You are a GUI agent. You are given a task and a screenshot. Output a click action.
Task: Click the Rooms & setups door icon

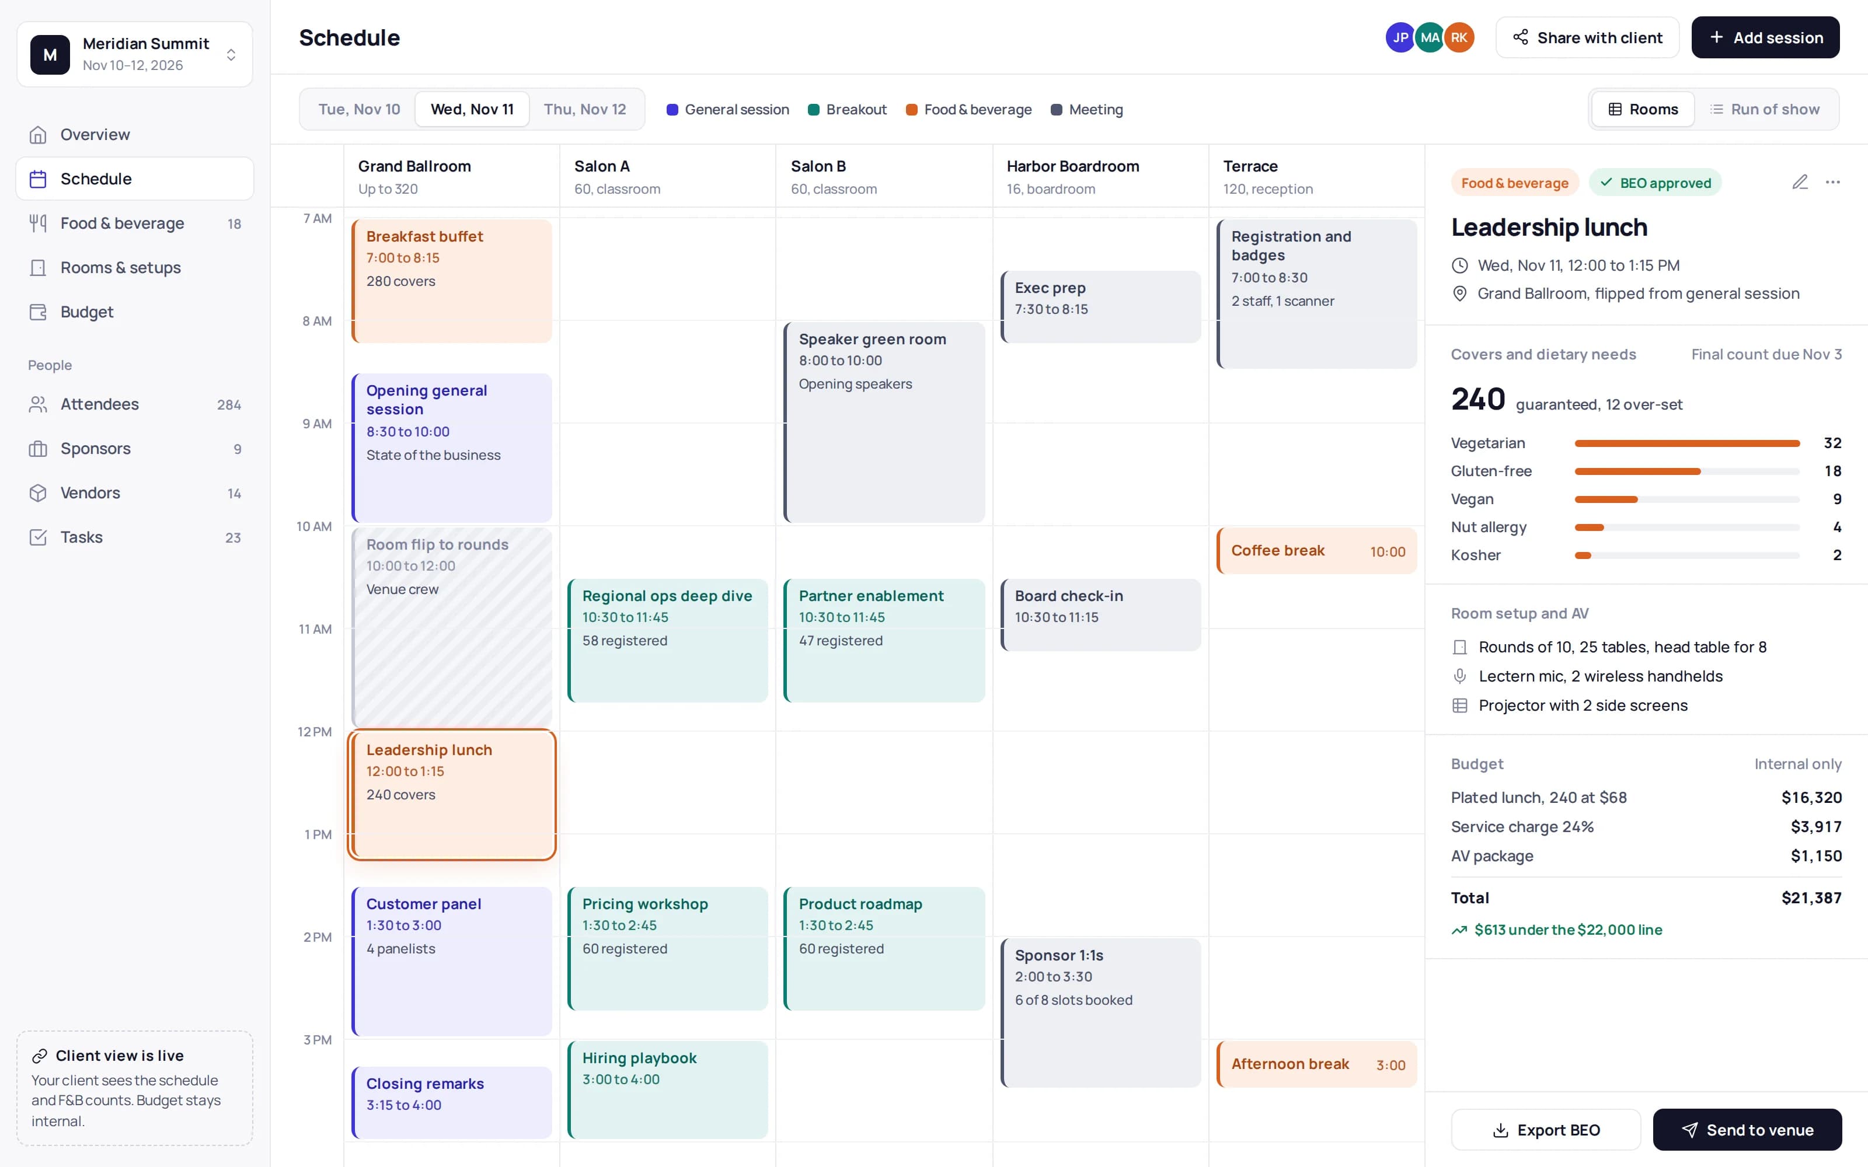tap(38, 268)
